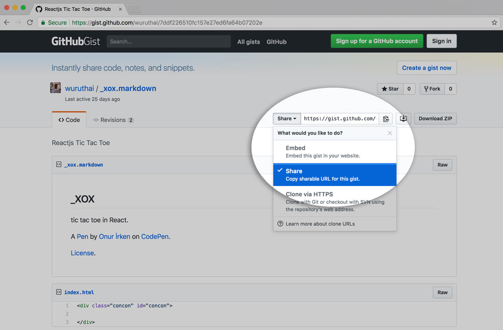Screen dimensions: 503x330
Task: Open the _xox.markdown gist title link
Action: pos(128,88)
